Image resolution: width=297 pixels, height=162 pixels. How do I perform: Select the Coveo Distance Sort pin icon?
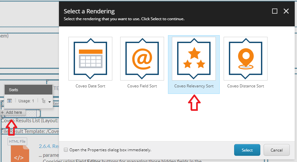point(246,59)
